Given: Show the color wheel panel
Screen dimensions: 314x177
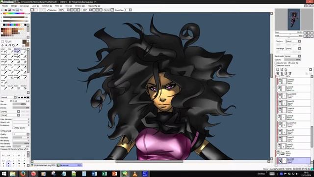Looking at the screenshot, I should pos(2,10).
